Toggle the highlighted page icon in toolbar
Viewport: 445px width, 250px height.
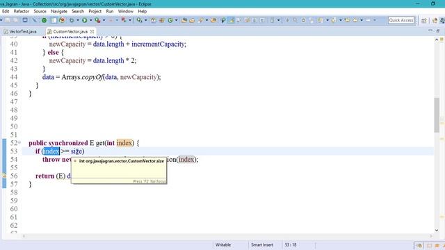click(x=54, y=20)
